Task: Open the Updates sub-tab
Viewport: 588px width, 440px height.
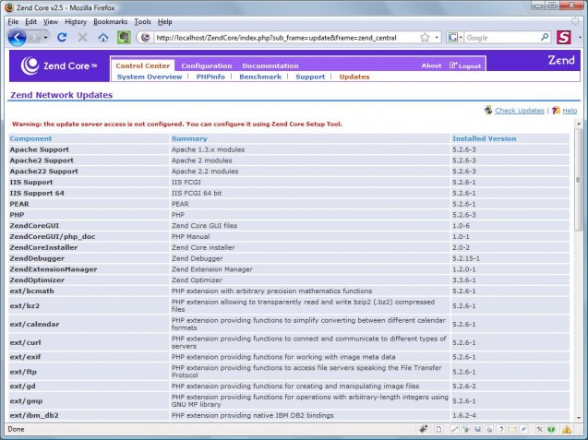Action: pyautogui.click(x=354, y=77)
